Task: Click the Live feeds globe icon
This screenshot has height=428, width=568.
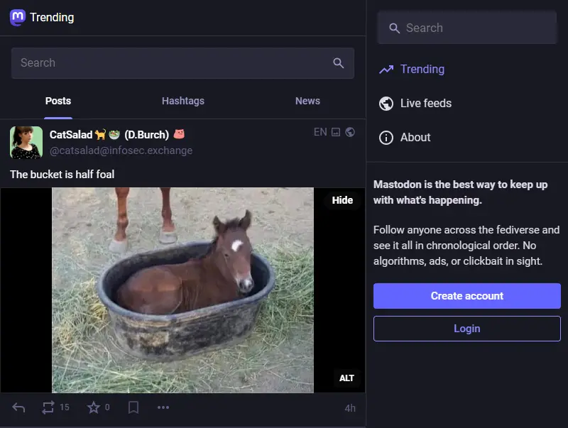Action: 386,104
